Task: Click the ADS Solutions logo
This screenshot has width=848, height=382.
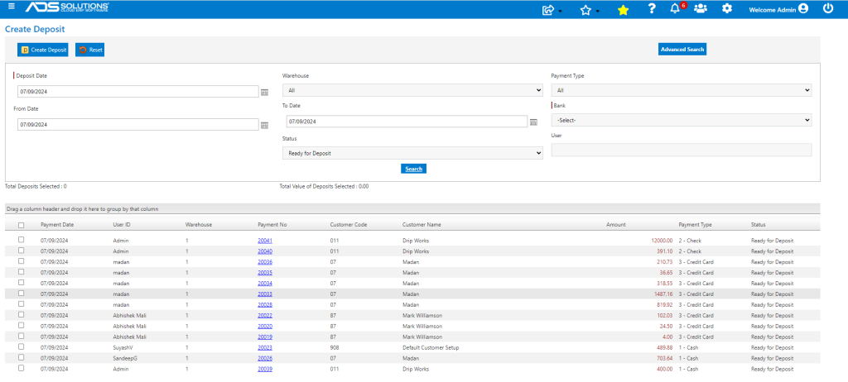Action: (67, 7)
